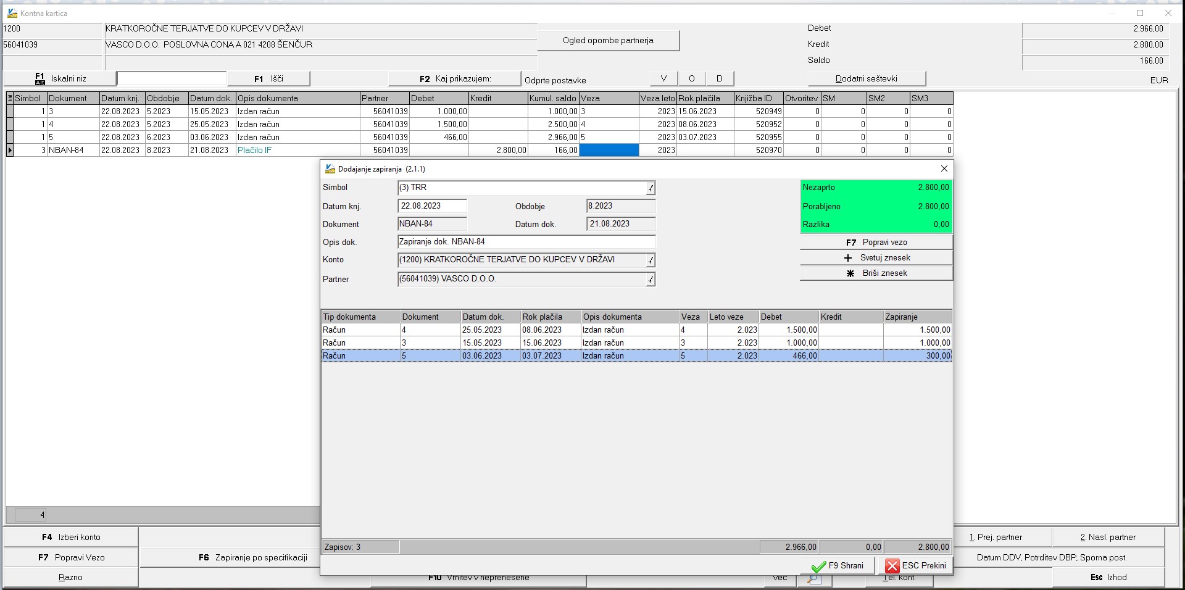Go to 2. Nasl. partner
Screen dimensions: 1185x590
(1108, 537)
